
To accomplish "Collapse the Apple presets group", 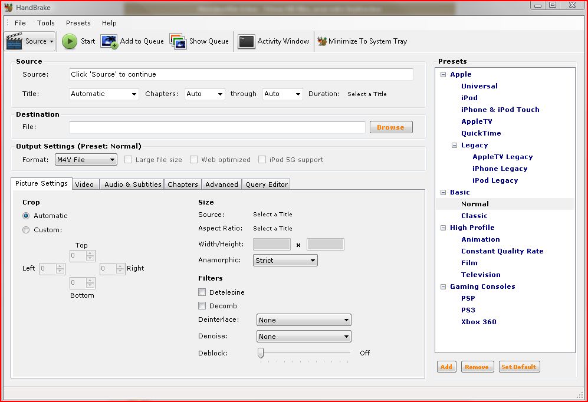I will [x=444, y=74].
